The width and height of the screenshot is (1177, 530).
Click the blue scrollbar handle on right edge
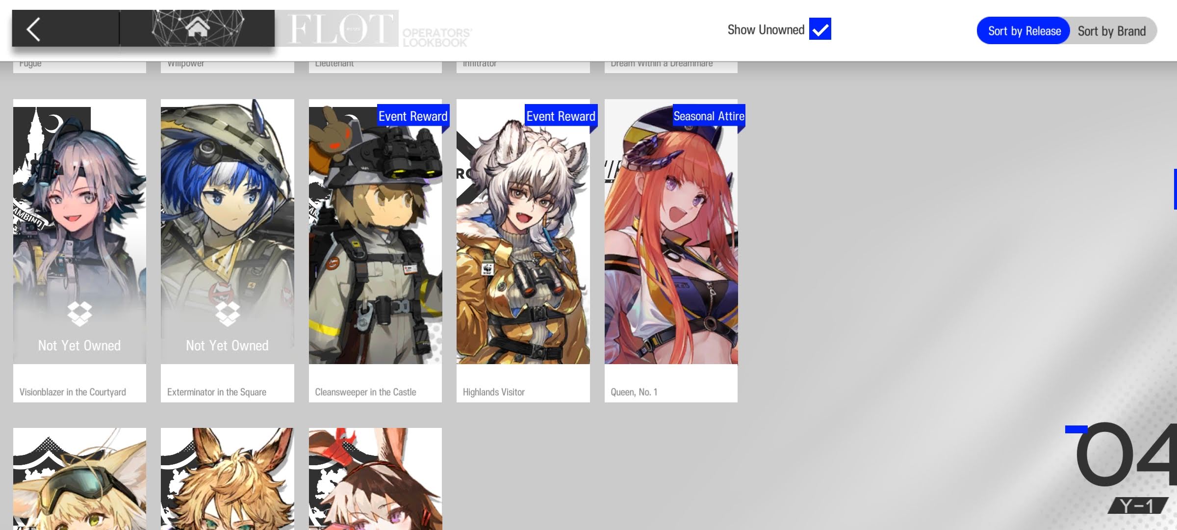(1175, 189)
